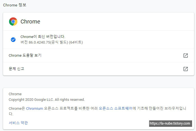Click the Chrome title next to logo
The height and width of the screenshot is (131, 196).
(x=30, y=22)
